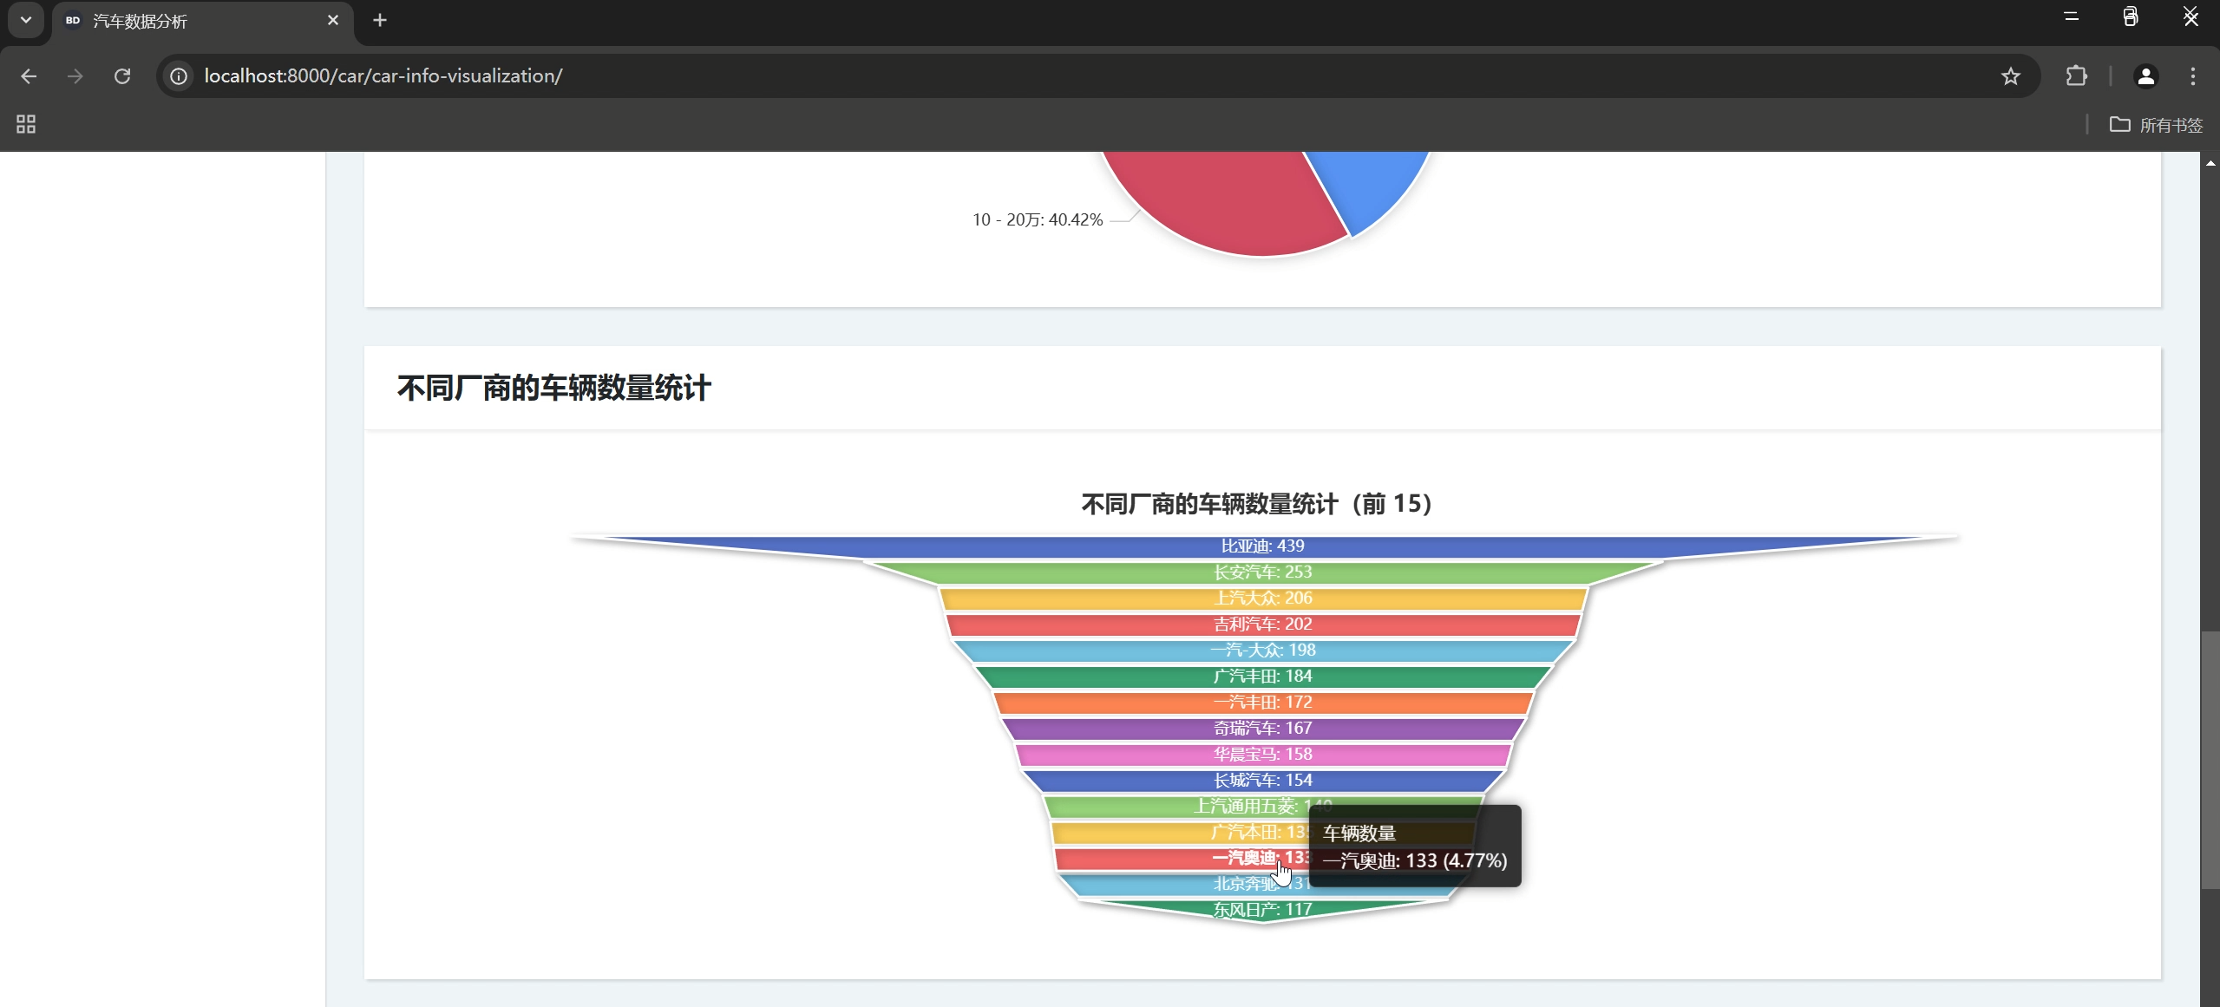Select the 吉利汽车: 202 funnel bar
The image size is (2220, 1007).
click(1262, 624)
